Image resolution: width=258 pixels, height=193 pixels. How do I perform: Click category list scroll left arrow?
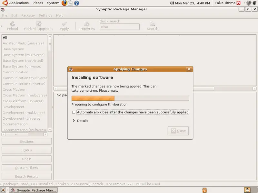[4, 134]
